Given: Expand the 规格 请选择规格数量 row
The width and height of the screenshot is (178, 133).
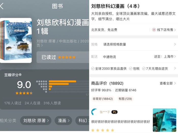Looking at the screenshot, I should [x=133, y=44].
